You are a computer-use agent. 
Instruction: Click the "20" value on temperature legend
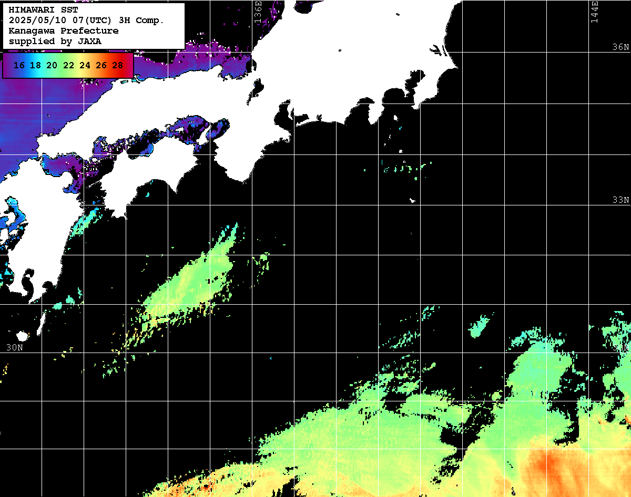(x=52, y=66)
